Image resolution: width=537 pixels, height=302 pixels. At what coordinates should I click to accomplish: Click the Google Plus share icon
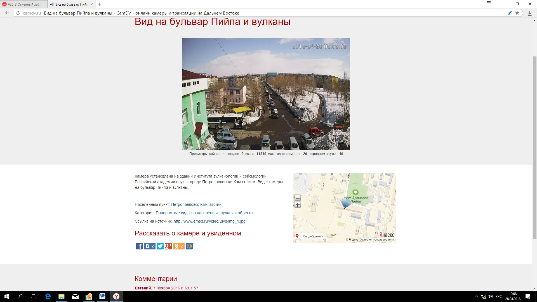[x=168, y=246]
